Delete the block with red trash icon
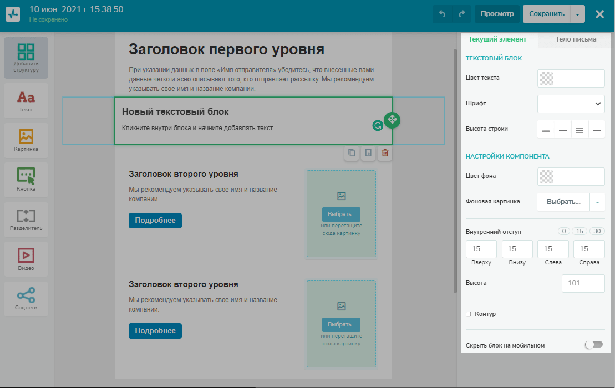 [x=385, y=154]
